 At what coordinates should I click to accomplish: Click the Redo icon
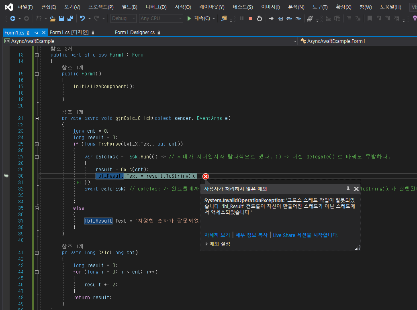(x=96, y=18)
